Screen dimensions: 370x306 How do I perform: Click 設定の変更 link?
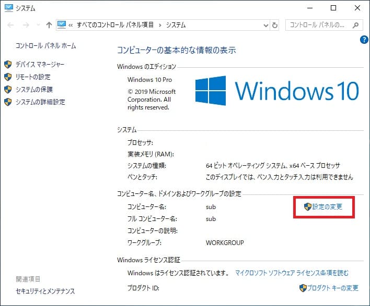point(327,207)
